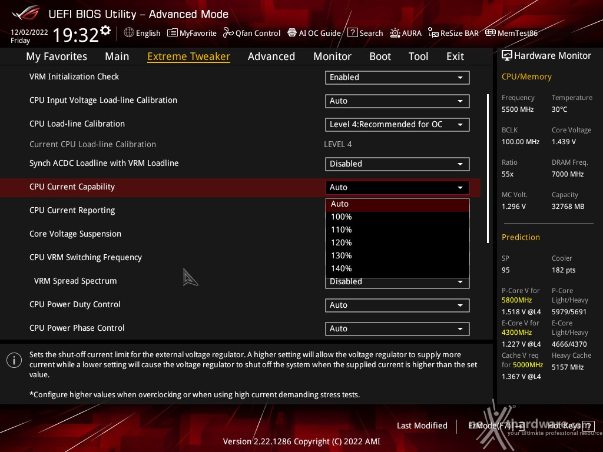Select 140% current capability option
This screenshot has width=603, height=452.
[397, 268]
